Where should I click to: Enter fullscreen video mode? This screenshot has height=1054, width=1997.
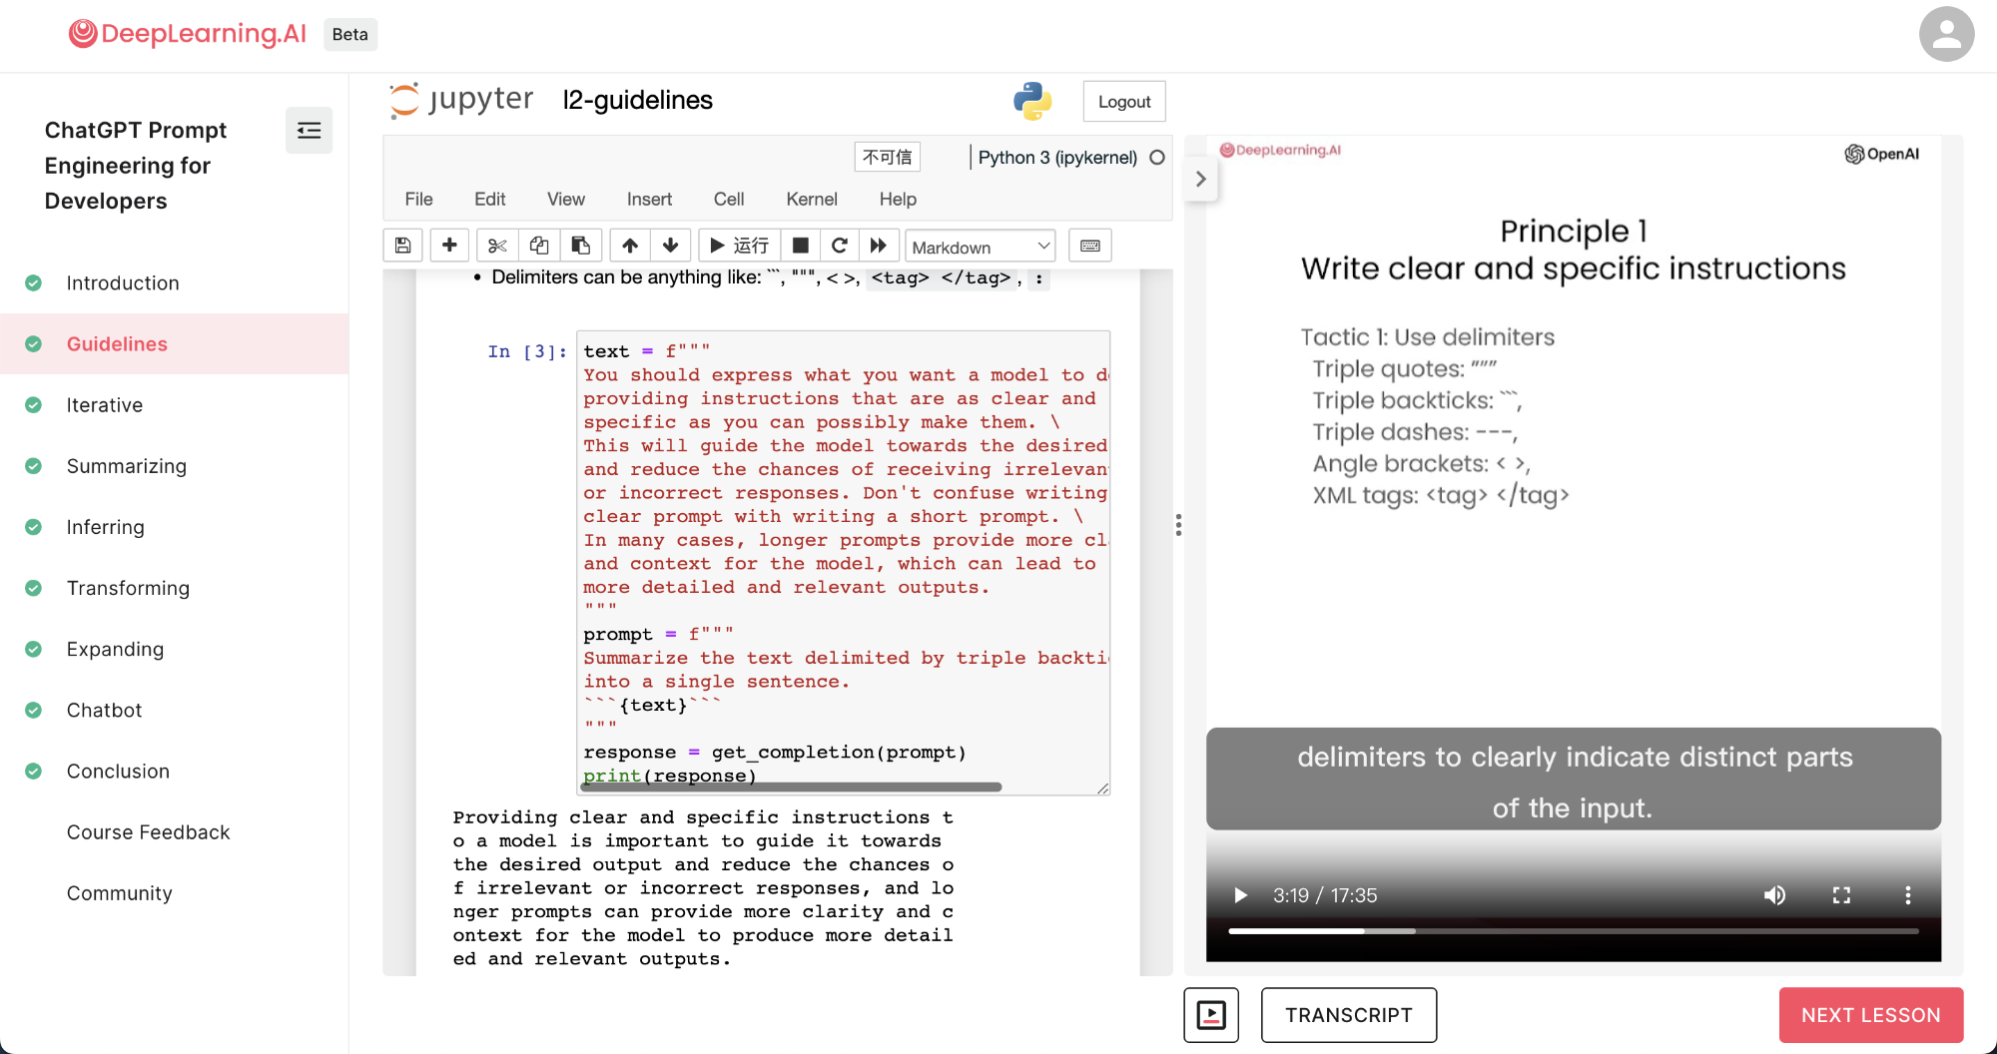(1841, 895)
